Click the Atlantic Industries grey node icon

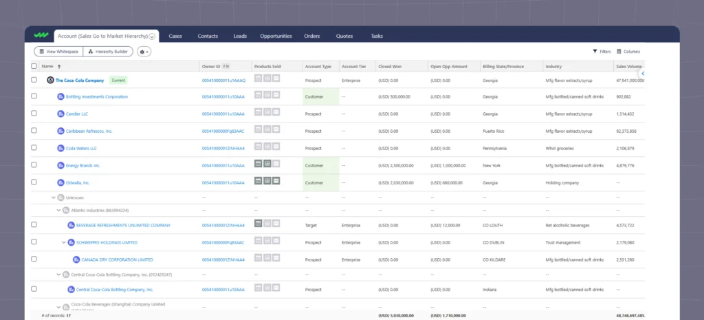pyautogui.click(x=66, y=210)
